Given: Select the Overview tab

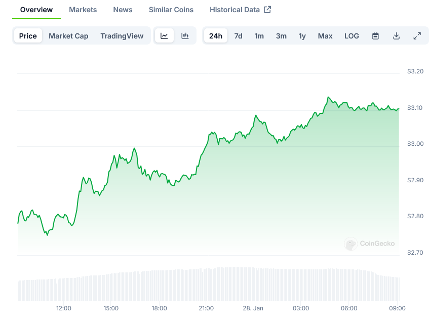Looking at the screenshot, I should [x=36, y=10].
